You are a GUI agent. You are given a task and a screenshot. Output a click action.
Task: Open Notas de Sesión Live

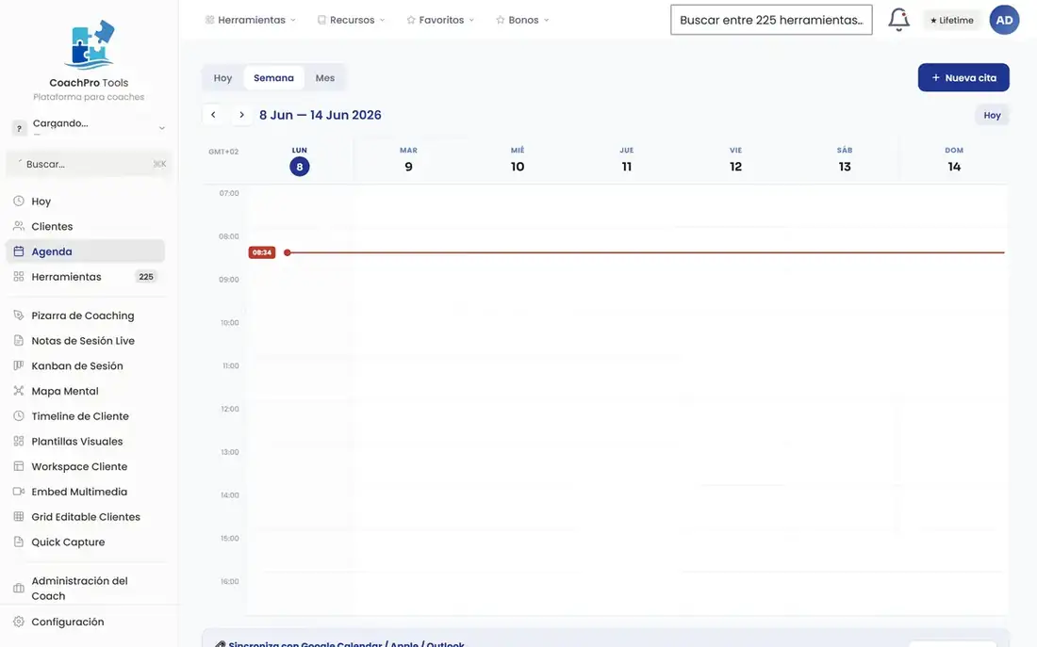[x=85, y=340]
